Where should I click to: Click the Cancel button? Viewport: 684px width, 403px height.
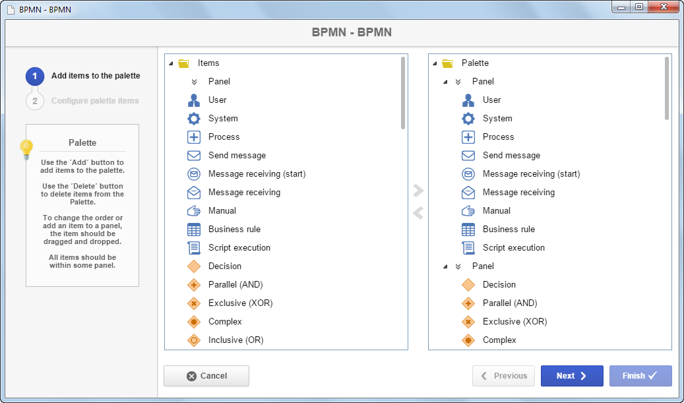[206, 376]
